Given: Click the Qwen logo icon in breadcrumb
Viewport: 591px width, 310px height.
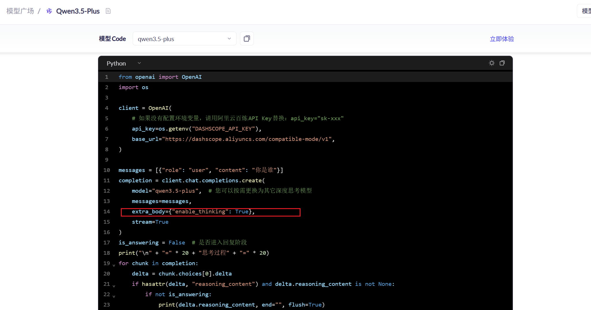Looking at the screenshot, I should click(49, 11).
